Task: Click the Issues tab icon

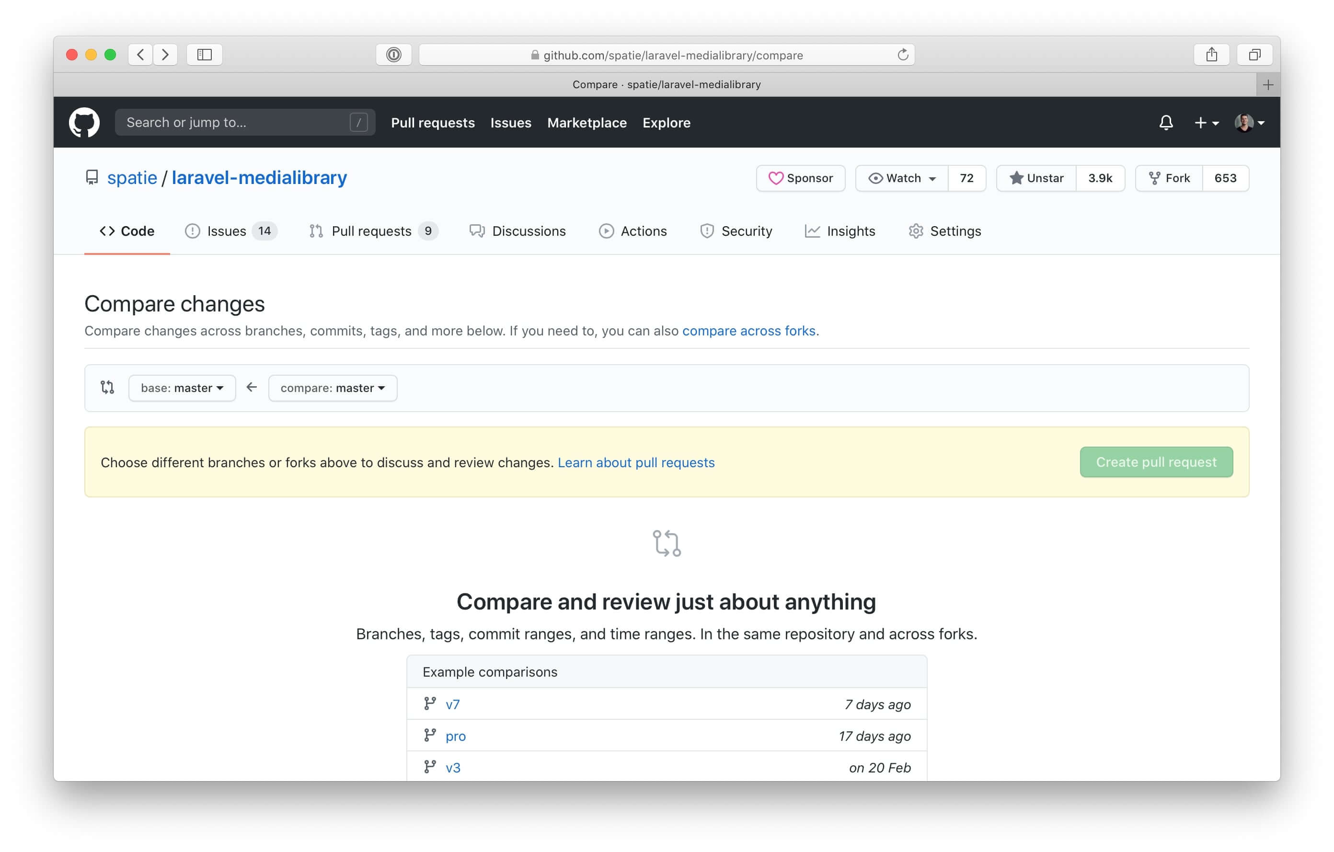Action: point(193,230)
